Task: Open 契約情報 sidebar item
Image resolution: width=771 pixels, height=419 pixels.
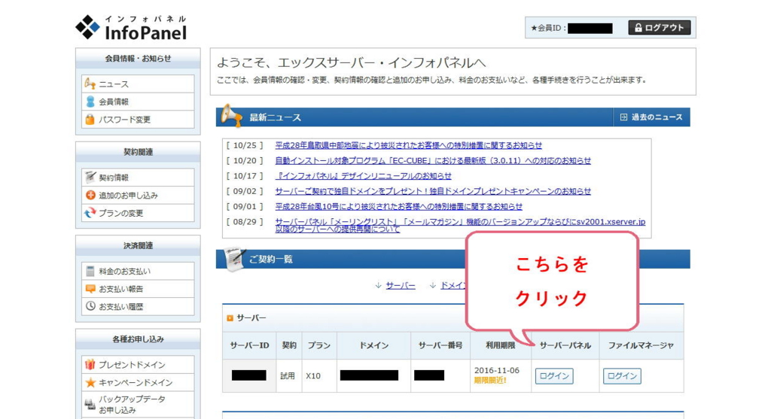Action: point(138,178)
